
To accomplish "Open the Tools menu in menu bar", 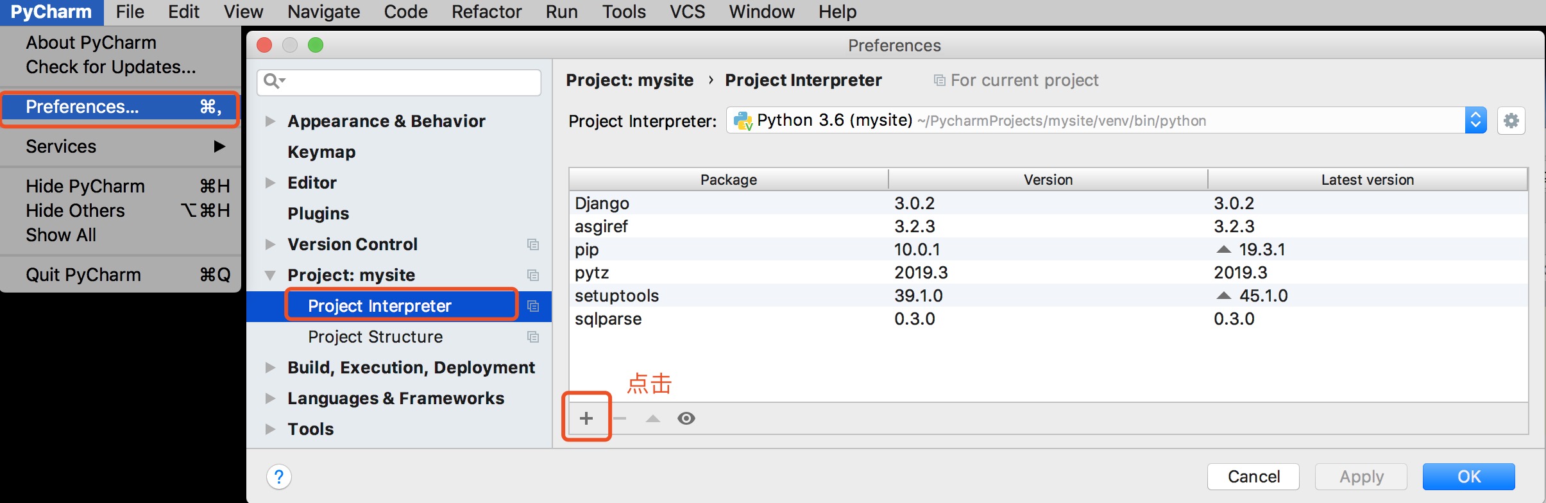I will 624,12.
